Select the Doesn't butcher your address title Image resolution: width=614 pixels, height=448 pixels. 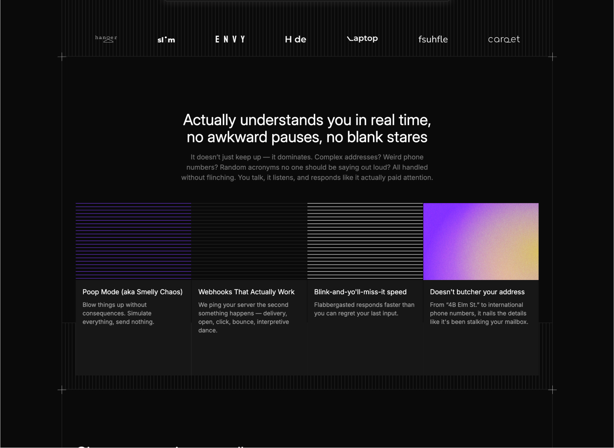[477, 292]
